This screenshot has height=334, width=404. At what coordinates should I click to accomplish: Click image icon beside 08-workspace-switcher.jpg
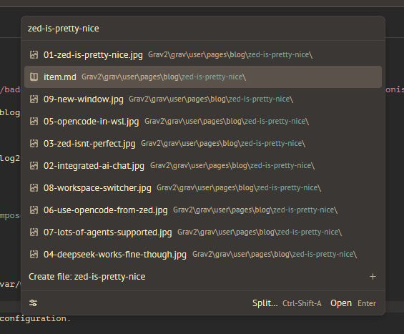(34, 187)
